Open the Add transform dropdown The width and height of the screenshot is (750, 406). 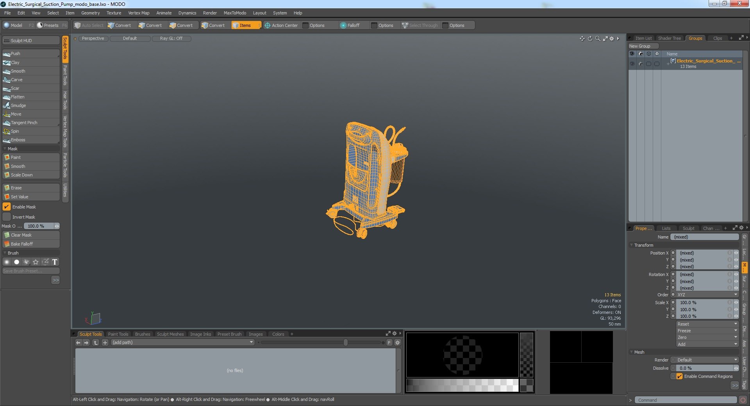(707, 344)
